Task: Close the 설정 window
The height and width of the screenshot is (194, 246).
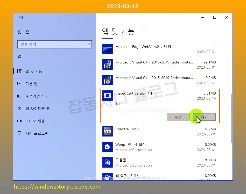Action: point(227,17)
